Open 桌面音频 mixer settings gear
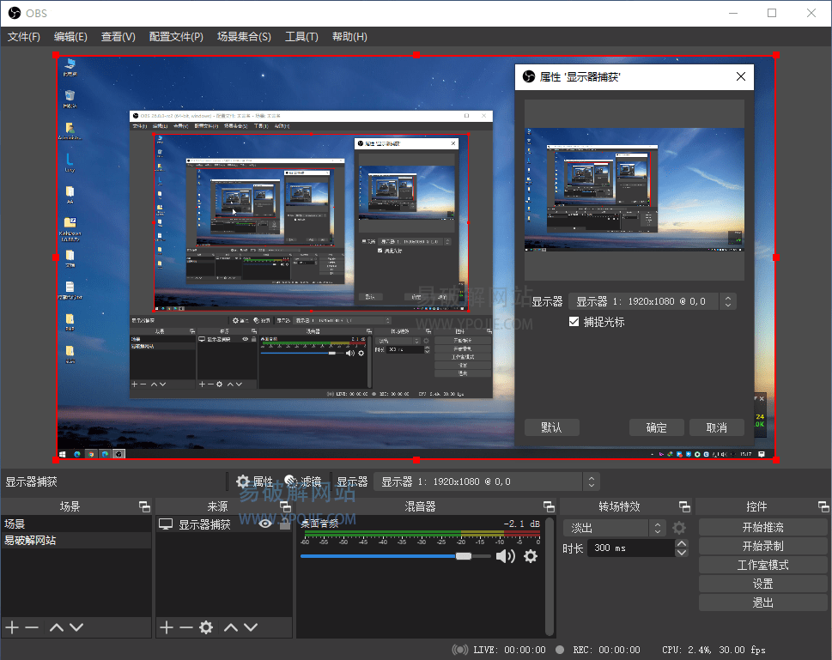This screenshot has width=832, height=660. pos(531,556)
